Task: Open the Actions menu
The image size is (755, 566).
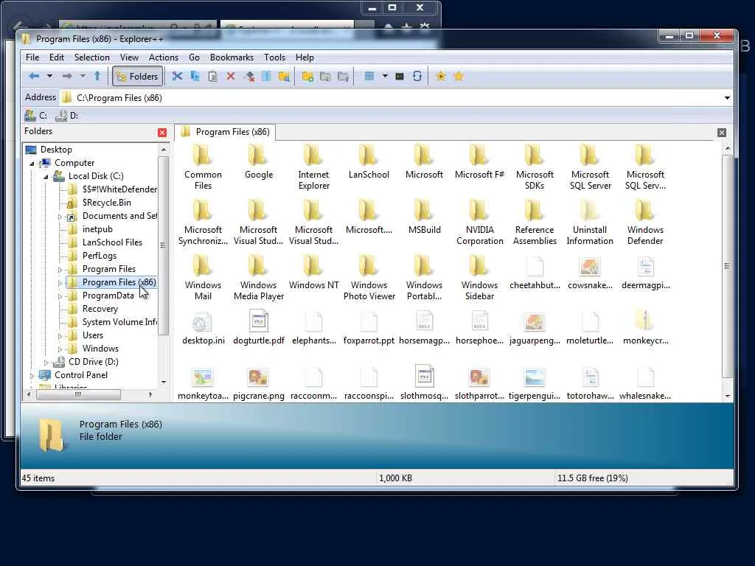Action: pyautogui.click(x=163, y=57)
